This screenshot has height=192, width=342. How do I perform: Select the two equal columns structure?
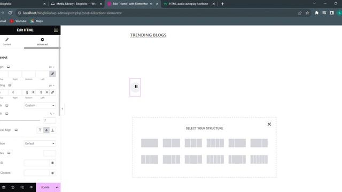pyautogui.click(x=172, y=143)
